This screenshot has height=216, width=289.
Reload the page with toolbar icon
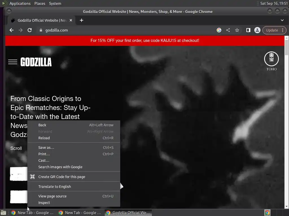[x=29, y=30]
